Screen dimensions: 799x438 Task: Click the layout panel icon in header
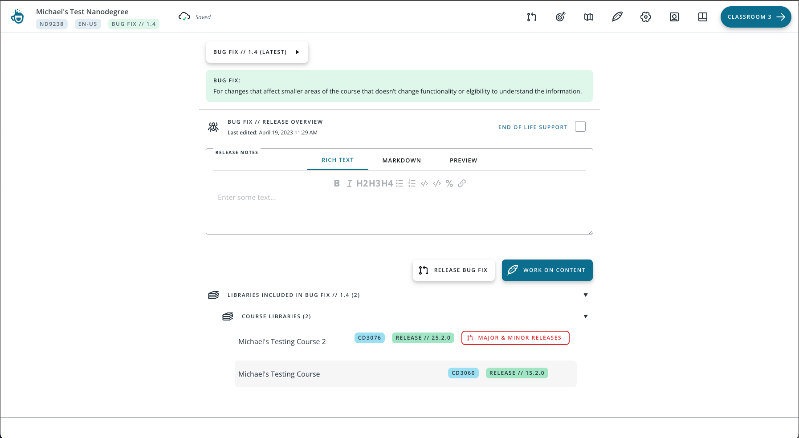pyautogui.click(x=703, y=17)
